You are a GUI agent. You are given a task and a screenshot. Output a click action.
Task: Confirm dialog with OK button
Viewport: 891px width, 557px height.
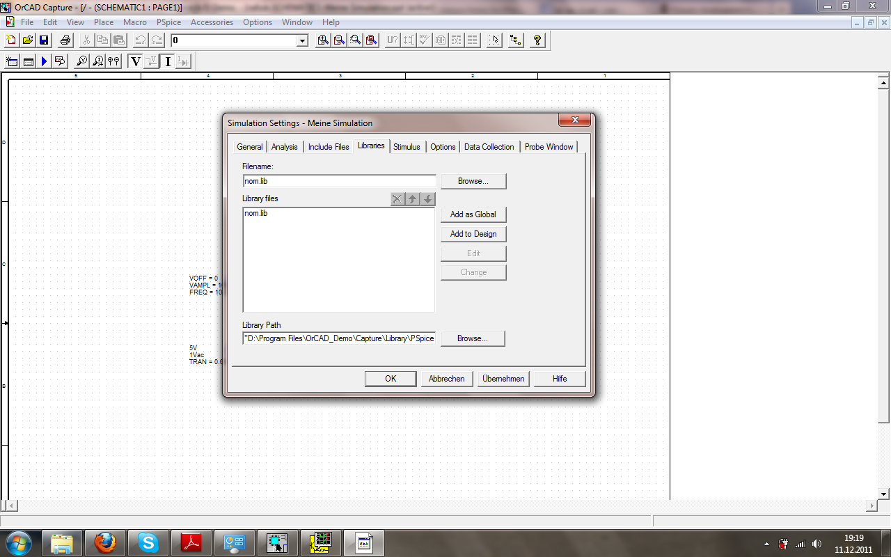click(x=391, y=379)
